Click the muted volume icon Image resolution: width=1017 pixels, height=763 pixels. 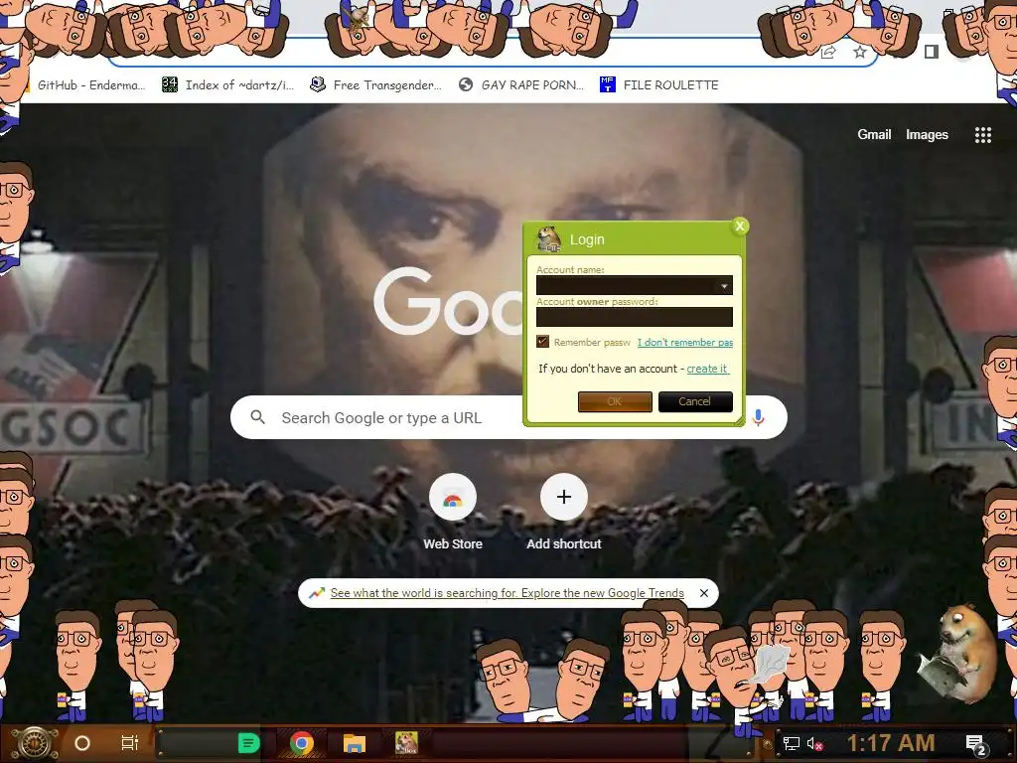[814, 743]
